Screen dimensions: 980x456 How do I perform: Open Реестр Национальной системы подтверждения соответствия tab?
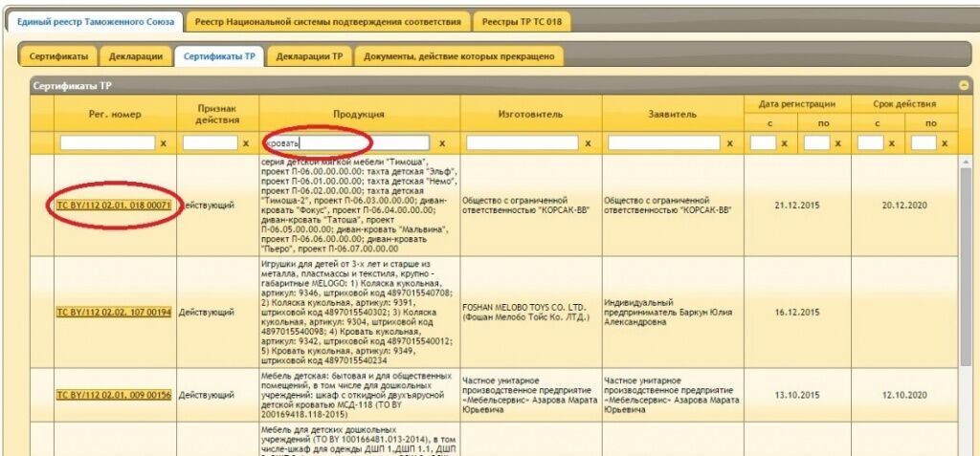point(328,22)
